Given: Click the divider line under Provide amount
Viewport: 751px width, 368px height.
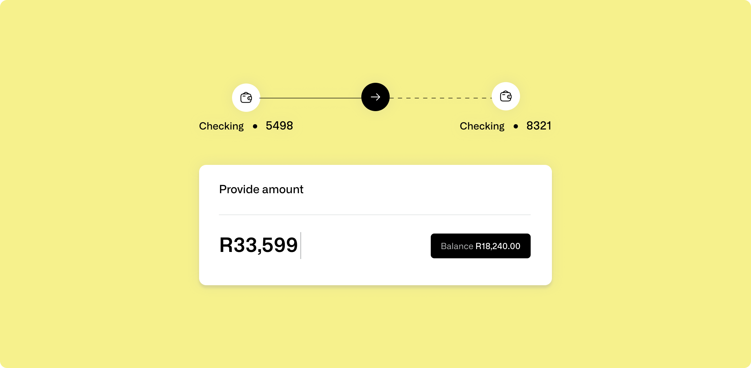Looking at the screenshot, I should pos(375,214).
